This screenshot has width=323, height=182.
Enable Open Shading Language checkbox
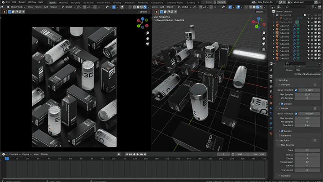pos(296,74)
